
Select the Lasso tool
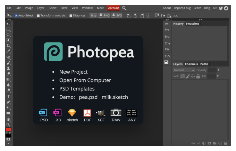click(x=8, y=35)
